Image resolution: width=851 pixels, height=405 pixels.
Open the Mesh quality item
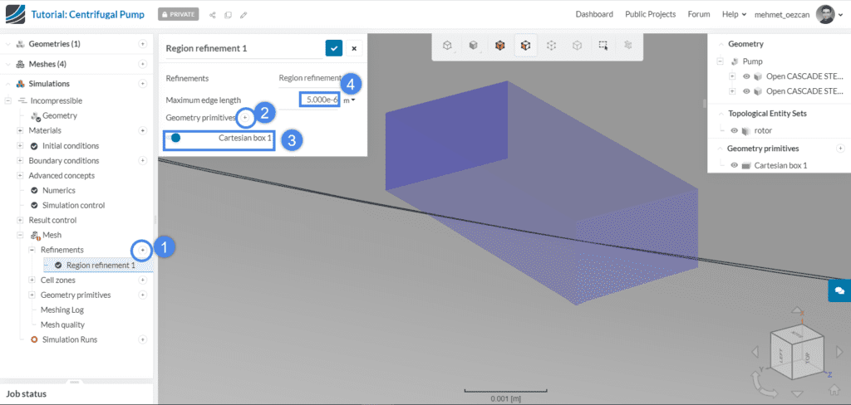point(62,324)
